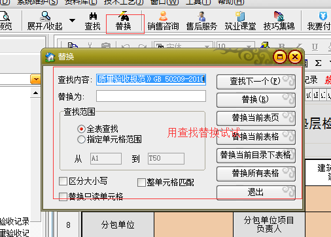Select the 全表查找 radio option

[81, 129]
